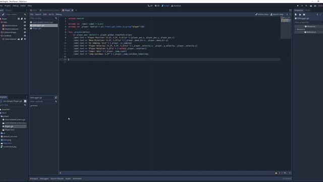Switch to the 2D workspace
This screenshot has height=182, width=323.
point(150,6)
